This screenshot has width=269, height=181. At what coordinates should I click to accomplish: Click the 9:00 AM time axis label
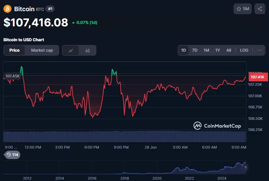[x=239, y=147]
